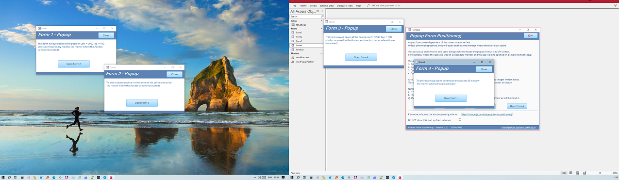619x180 pixels.
Task: Open the isladogs popup-form-positioning article link
Action: coord(486,114)
